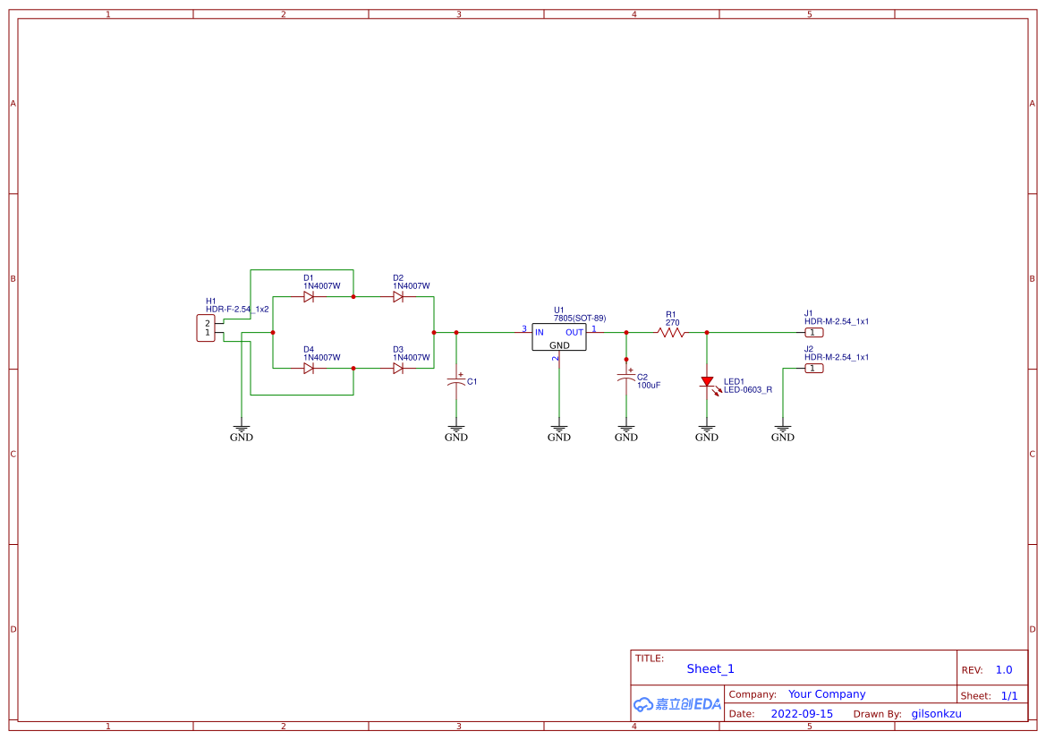Click the 嘉立创EDA logo in title block
Viewport: 1046px width, 740px height.
coord(676,703)
